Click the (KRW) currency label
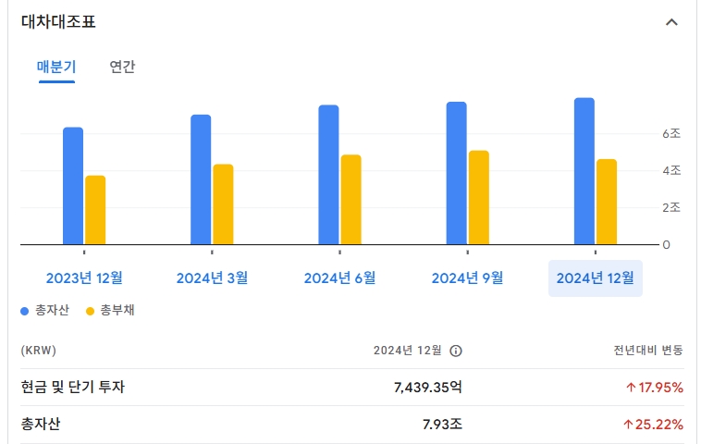Viewport: 701px width, 444px height. (x=39, y=351)
